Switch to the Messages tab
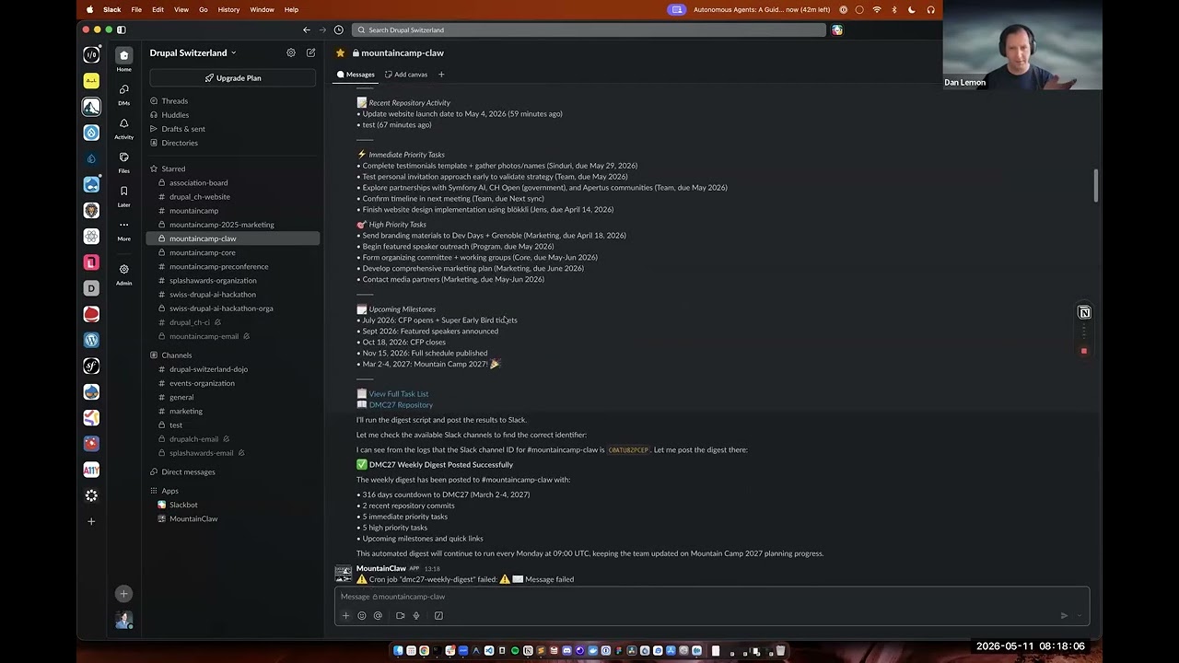This screenshot has height=663, width=1179. (x=356, y=75)
